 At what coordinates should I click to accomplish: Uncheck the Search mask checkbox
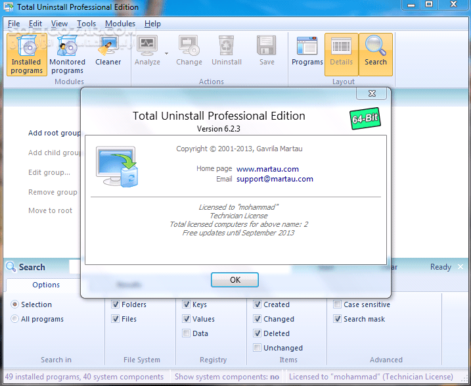tap(338, 319)
